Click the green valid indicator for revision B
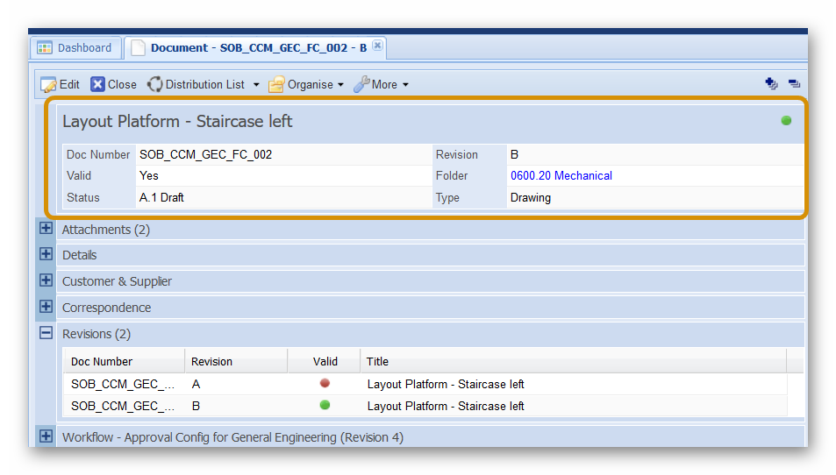 pyautogui.click(x=325, y=406)
